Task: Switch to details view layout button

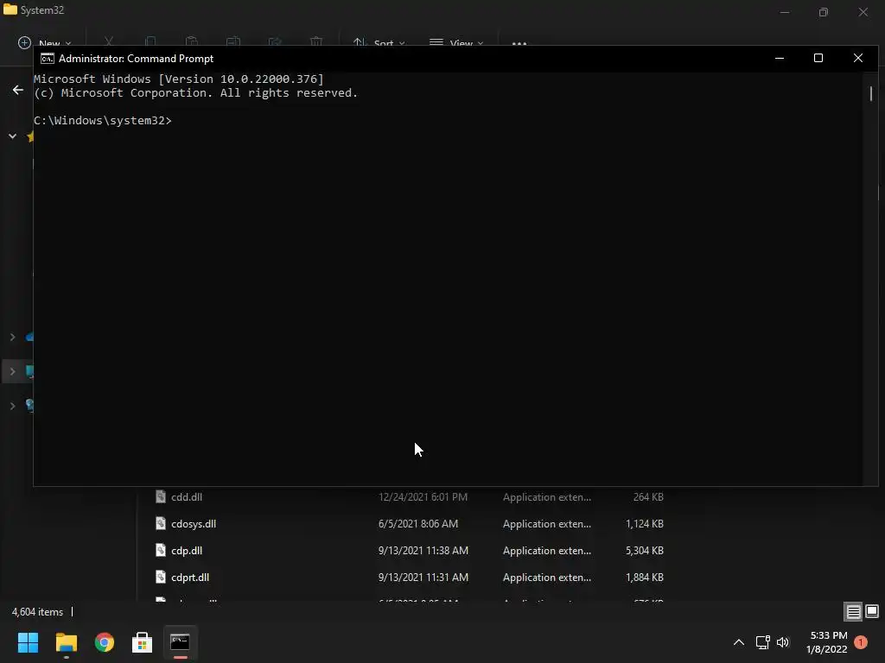Action: click(x=853, y=612)
